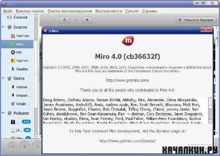The height and width of the screenshot is (156, 220).
Task: Maximize the main Miro window
Action: point(203,3)
